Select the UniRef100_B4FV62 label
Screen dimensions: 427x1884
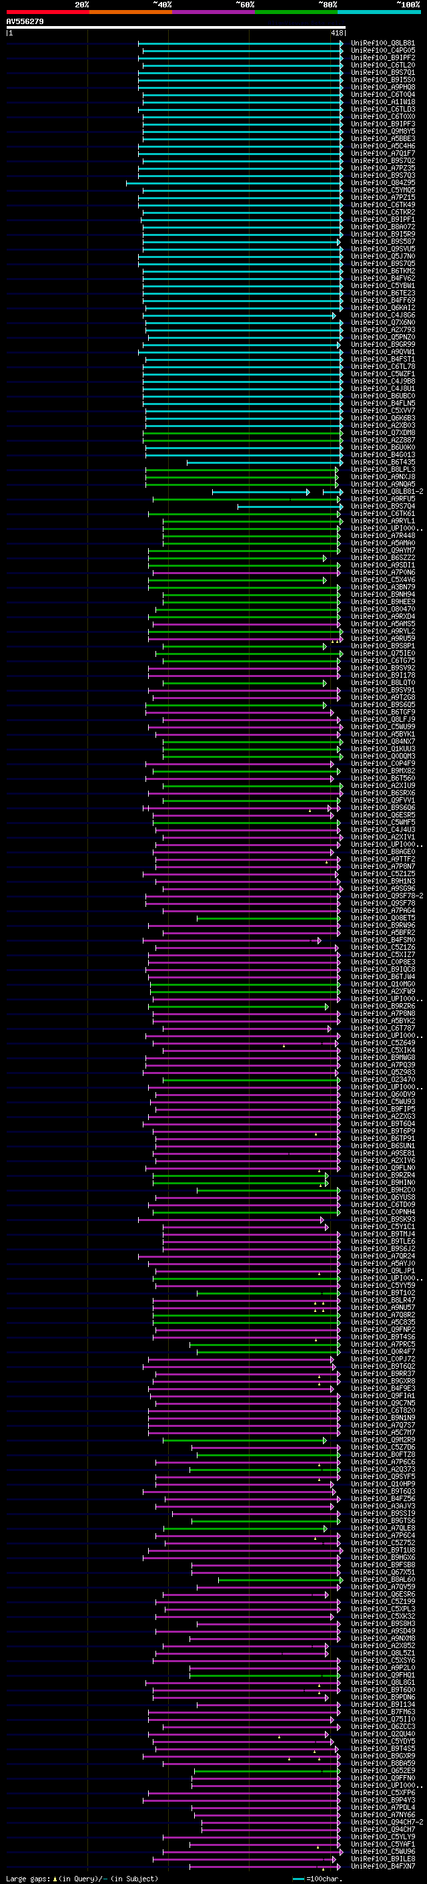[x=383, y=279]
